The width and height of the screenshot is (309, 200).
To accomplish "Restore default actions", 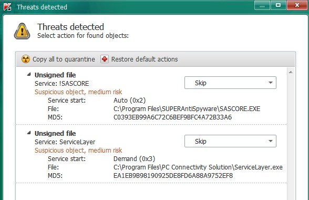I will click(145, 59).
